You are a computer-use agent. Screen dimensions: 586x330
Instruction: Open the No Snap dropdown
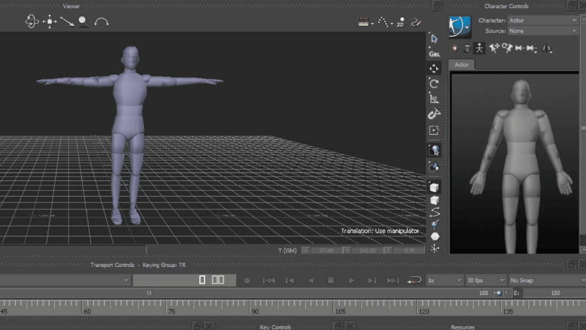click(x=544, y=280)
